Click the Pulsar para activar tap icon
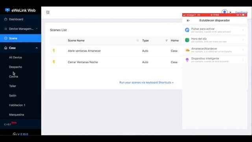Screen dimensions: 252x142 click(x=187, y=30)
